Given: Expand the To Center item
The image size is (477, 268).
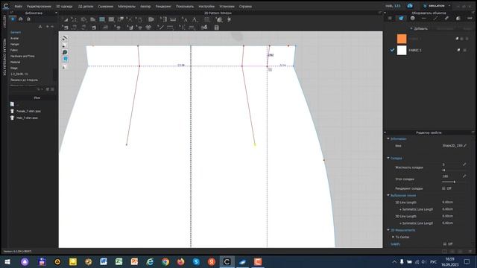Looking at the screenshot, I should click(393, 237).
